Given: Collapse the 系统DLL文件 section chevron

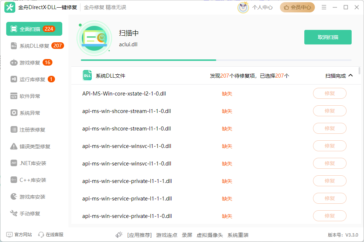Looking at the screenshot, I should tap(351, 75).
